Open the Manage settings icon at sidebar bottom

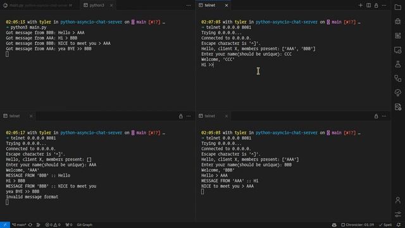398,214
